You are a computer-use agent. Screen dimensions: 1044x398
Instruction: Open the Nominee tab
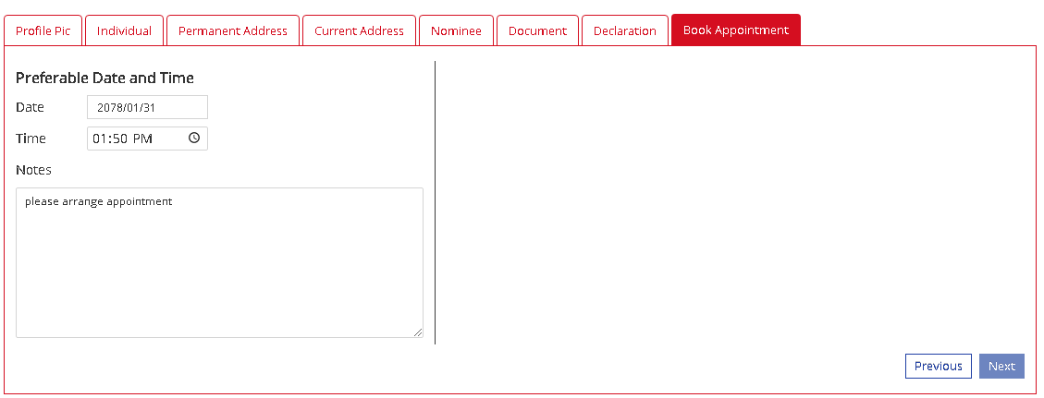coord(456,30)
